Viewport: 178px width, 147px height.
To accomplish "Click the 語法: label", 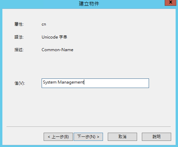I will [x=19, y=37].
